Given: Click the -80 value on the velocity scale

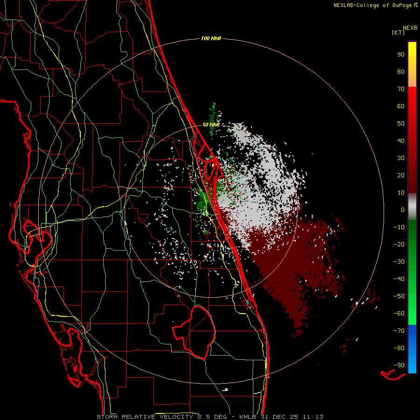Looking at the screenshot, I should [399, 348].
